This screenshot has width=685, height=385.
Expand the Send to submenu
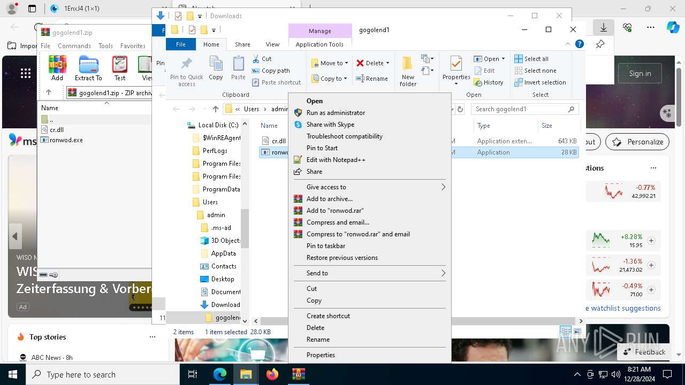point(370,273)
